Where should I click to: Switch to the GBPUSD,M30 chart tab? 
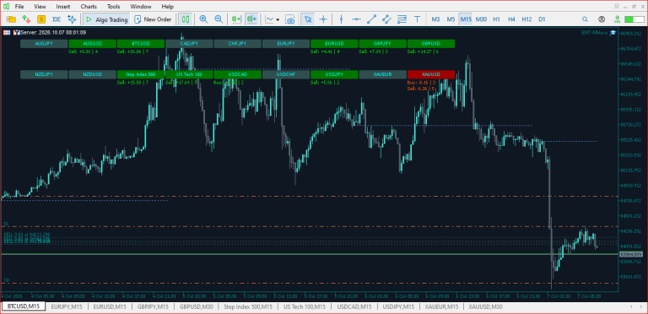tap(197, 306)
